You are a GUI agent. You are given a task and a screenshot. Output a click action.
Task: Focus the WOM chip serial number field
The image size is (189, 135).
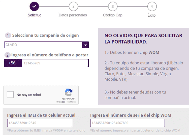128,123
